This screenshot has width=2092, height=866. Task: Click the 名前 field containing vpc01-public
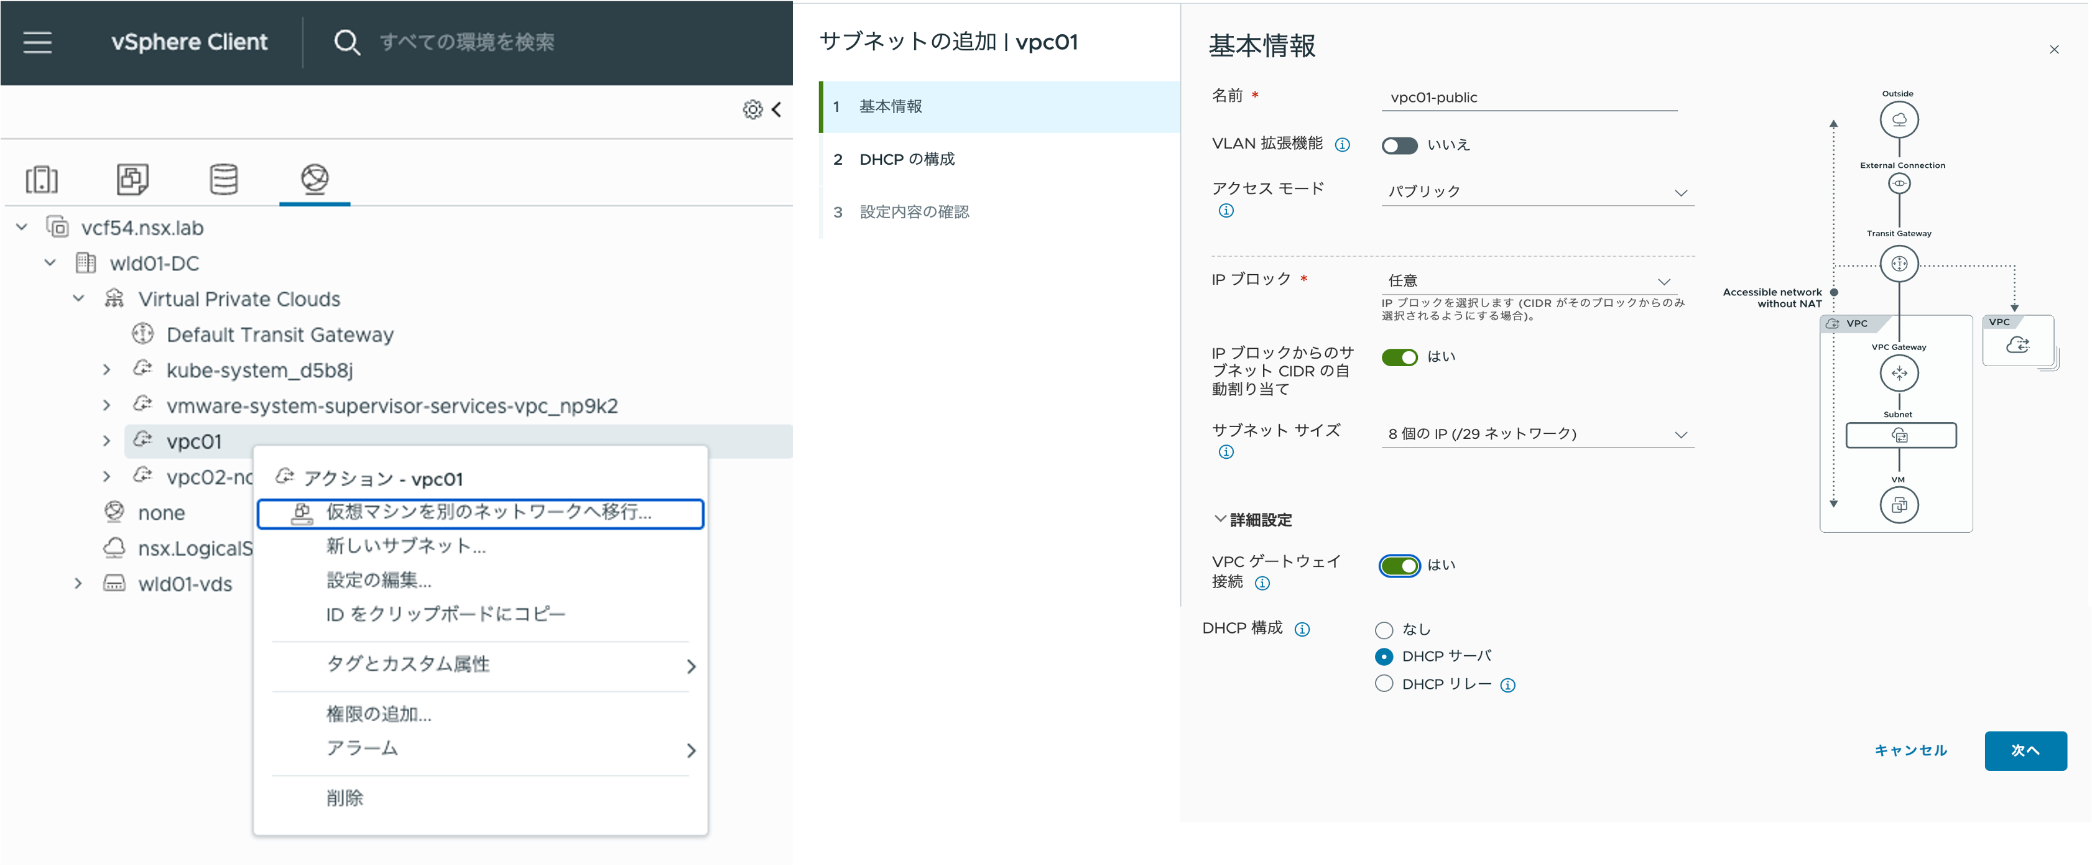(1529, 98)
